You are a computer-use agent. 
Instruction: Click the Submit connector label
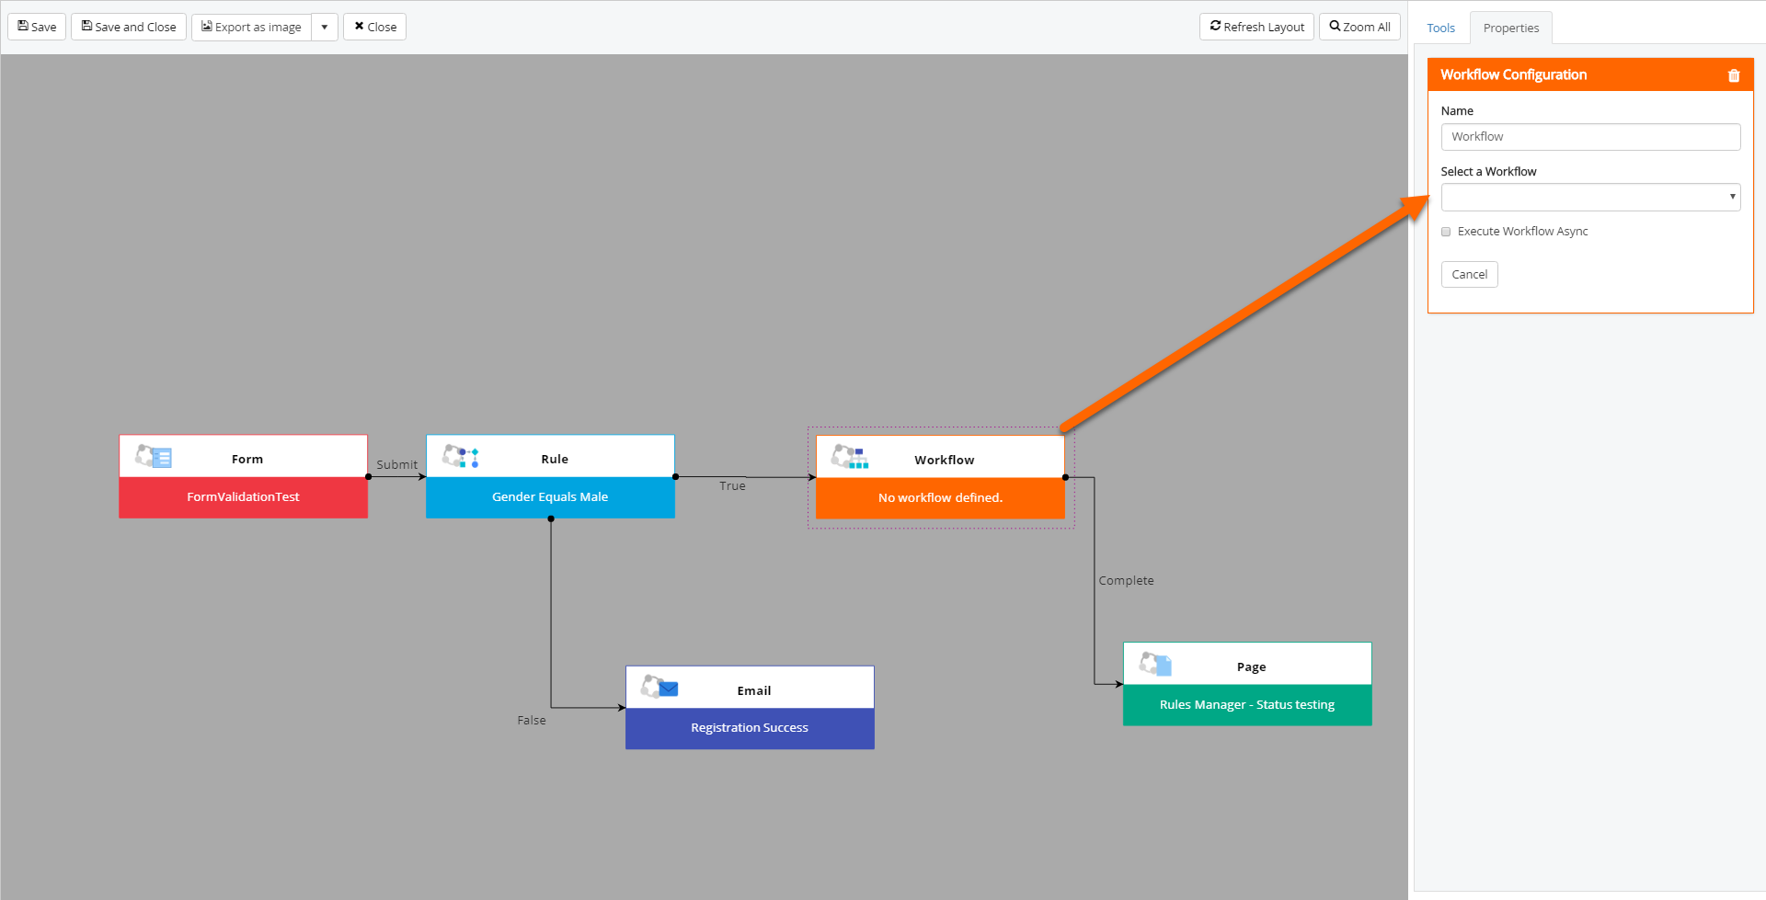coord(396,464)
